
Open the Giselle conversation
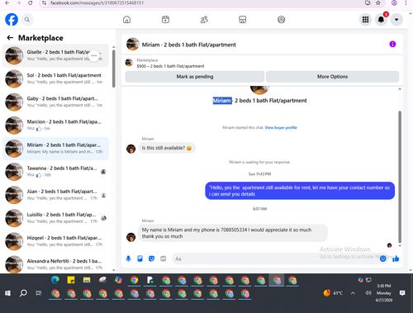tap(55, 55)
